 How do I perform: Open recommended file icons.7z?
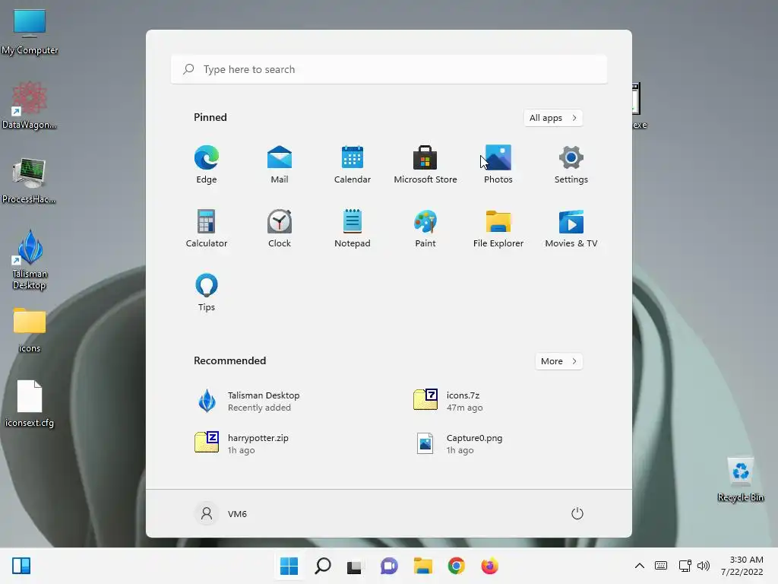pos(448,401)
